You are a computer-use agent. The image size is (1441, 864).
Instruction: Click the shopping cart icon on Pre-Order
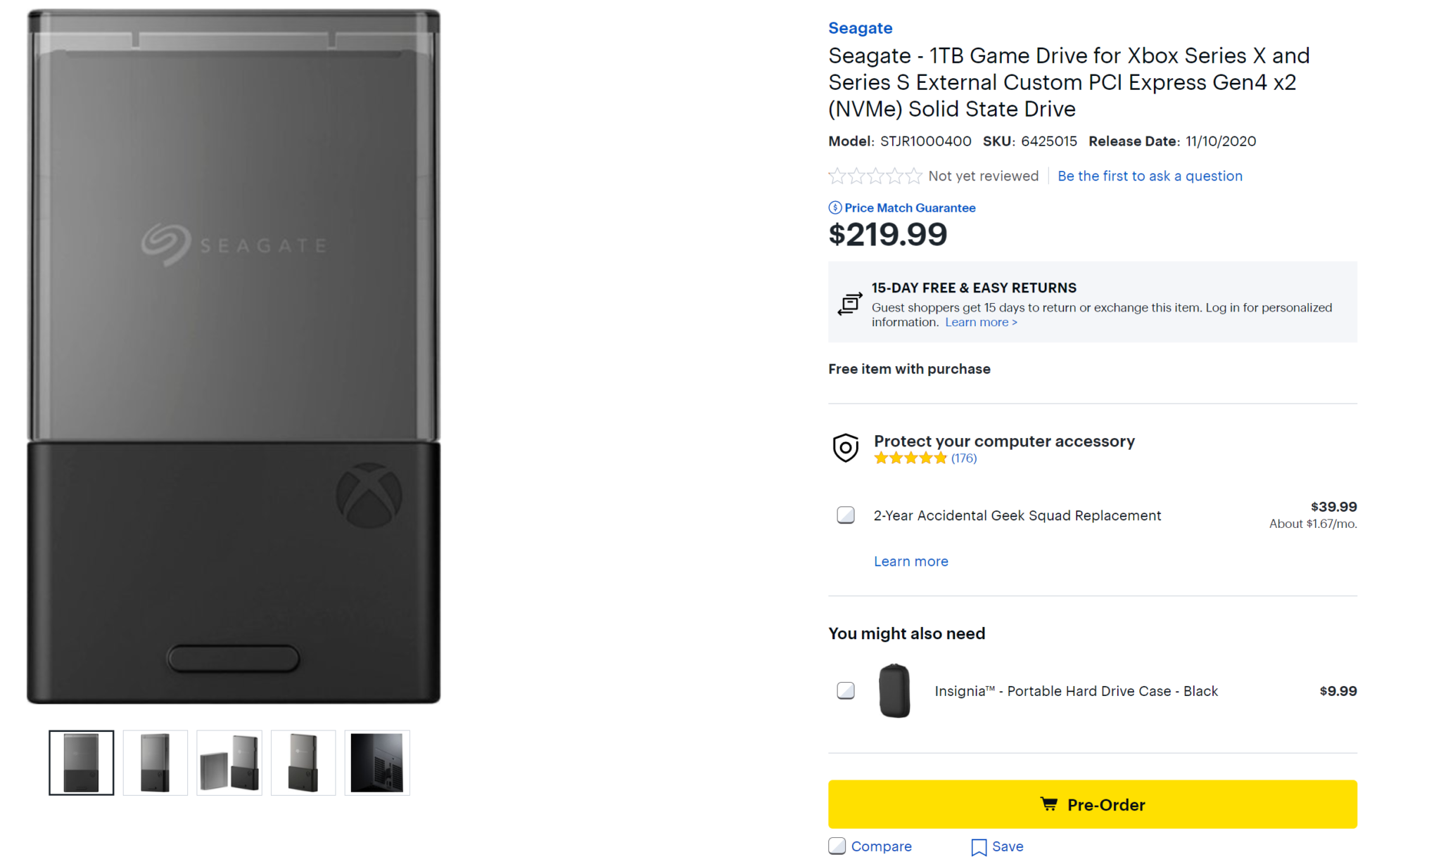(1048, 804)
